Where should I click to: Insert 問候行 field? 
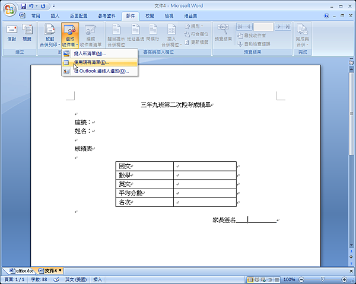pyautogui.click(x=152, y=33)
